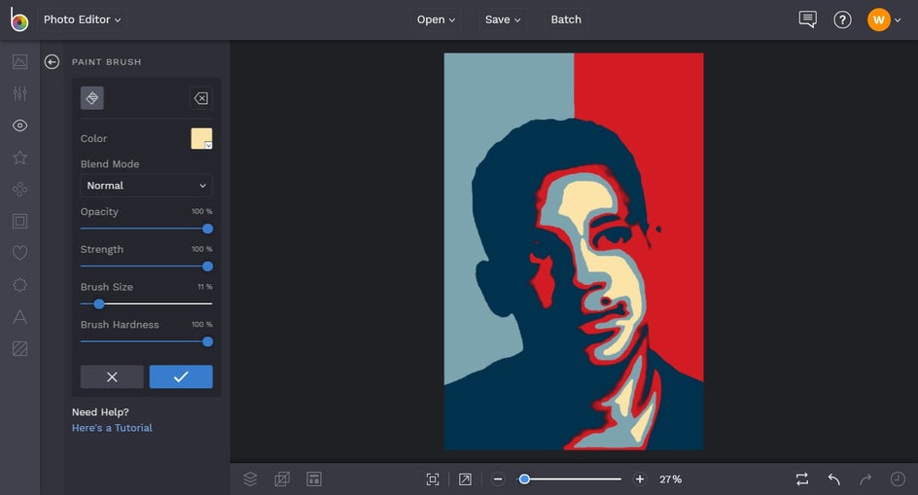Click the flatten layers icon
918x495 pixels.
282,479
